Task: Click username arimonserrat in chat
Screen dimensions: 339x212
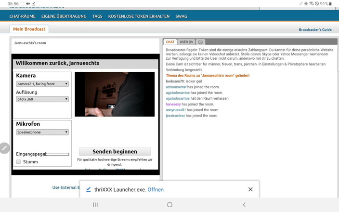Action: click(176, 87)
